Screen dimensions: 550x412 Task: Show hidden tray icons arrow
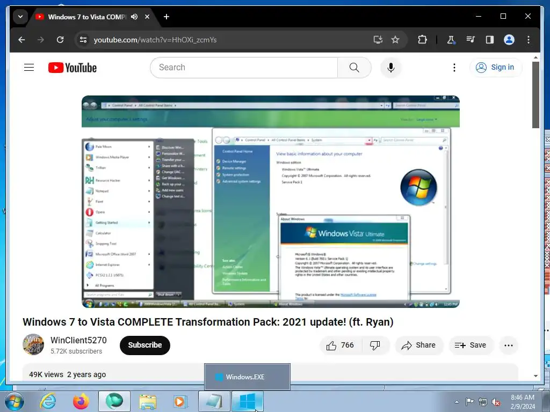(x=457, y=402)
